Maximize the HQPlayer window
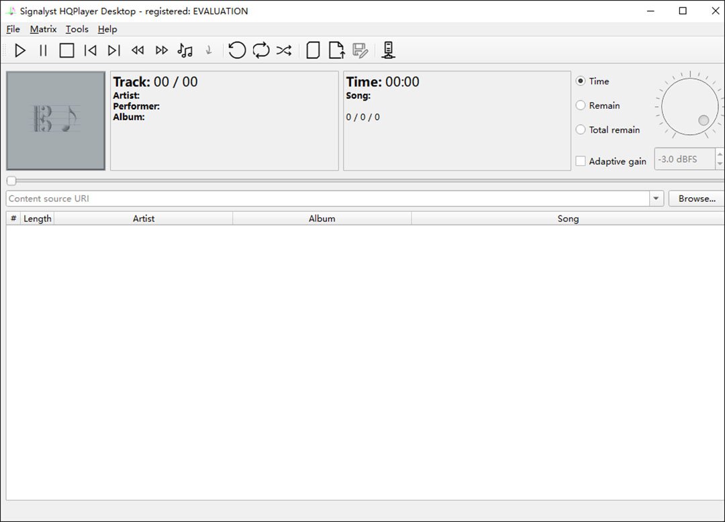 point(683,11)
